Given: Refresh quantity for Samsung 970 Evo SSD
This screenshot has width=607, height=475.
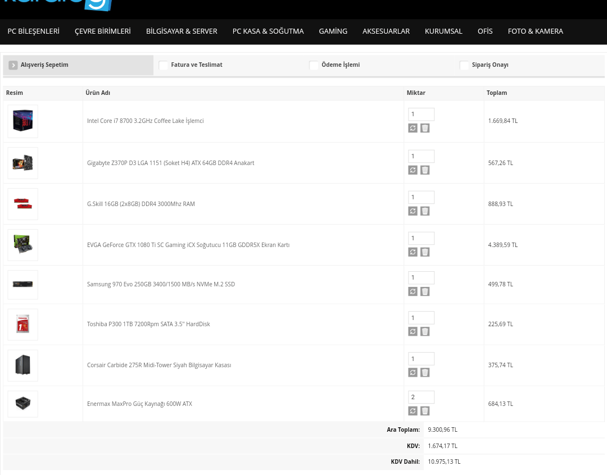Looking at the screenshot, I should (413, 291).
